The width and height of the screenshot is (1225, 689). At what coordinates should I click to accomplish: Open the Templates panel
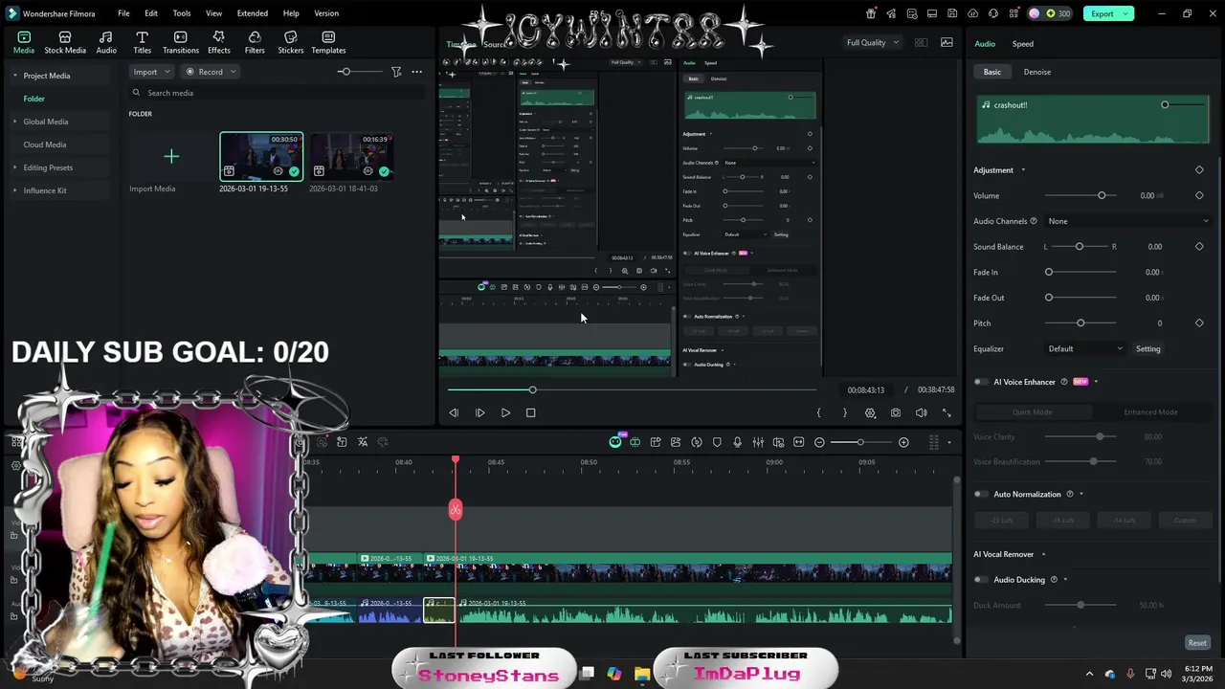[x=328, y=42]
